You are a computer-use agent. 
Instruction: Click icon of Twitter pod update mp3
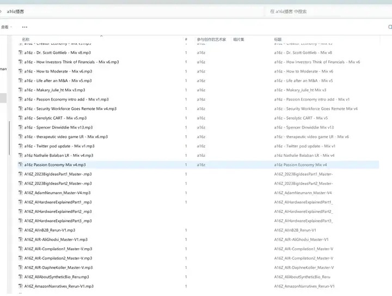tap(21, 146)
